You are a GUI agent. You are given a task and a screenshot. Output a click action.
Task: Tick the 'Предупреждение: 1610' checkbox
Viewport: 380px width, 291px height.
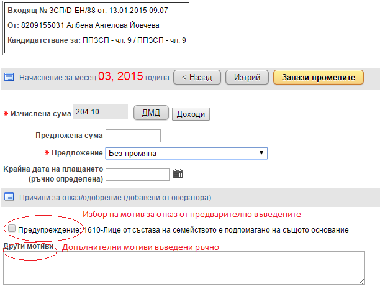12,228
